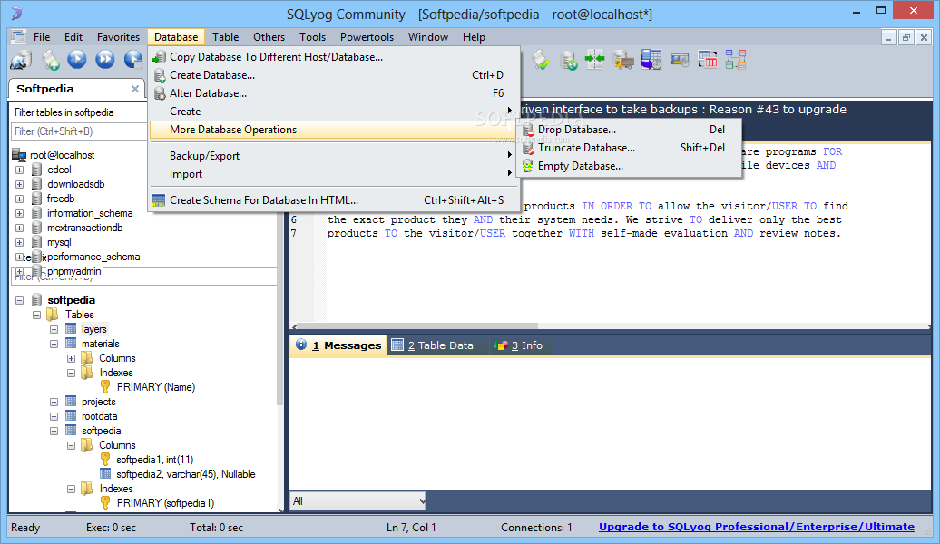
Task: Collapse the softpedia database node
Action: pyautogui.click(x=19, y=300)
